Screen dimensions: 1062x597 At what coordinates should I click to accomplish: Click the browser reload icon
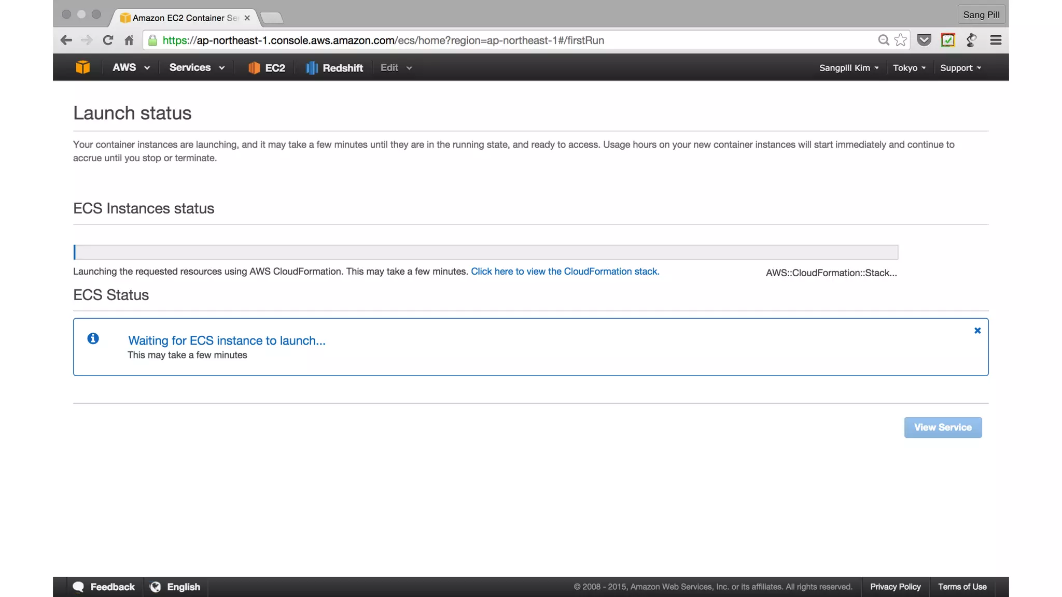pyautogui.click(x=108, y=40)
